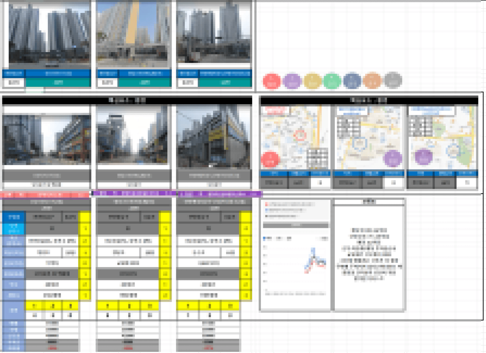Open the third apartment tower photo in the top row
486x353 pixels.
point(214,33)
